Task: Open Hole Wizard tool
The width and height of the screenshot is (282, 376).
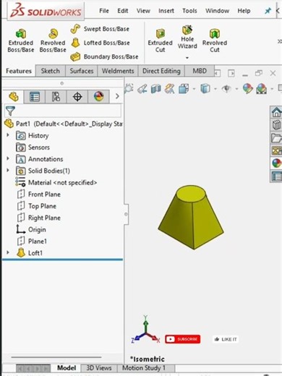Action: 187,38
